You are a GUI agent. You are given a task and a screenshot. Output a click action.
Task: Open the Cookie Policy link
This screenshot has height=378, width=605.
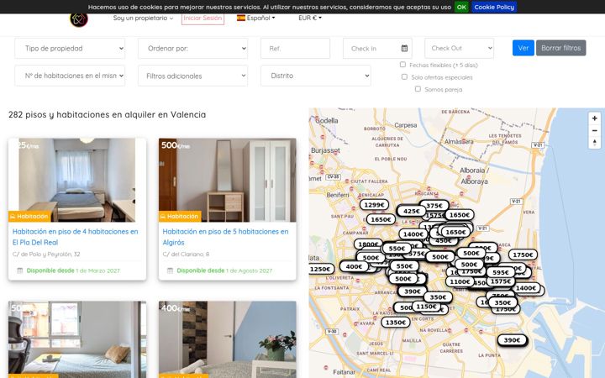(494, 7)
